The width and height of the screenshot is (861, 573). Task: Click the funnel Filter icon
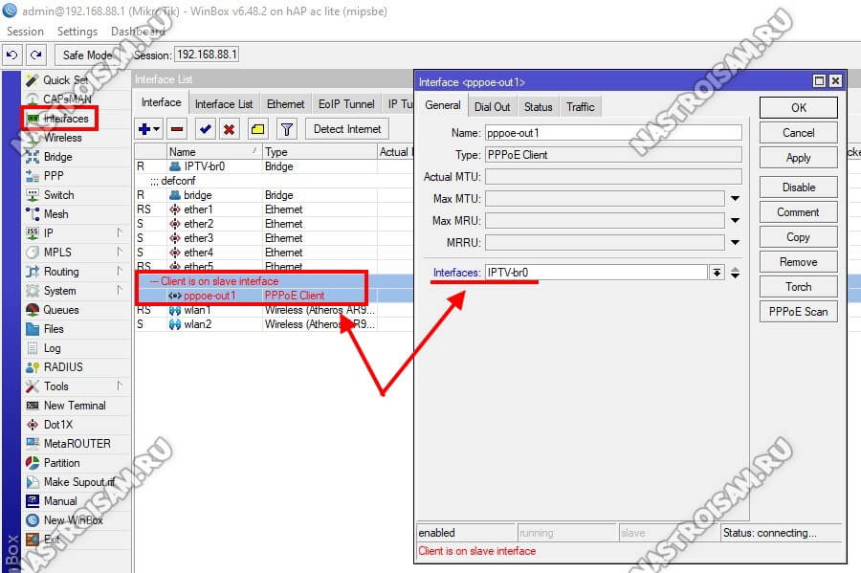point(286,129)
